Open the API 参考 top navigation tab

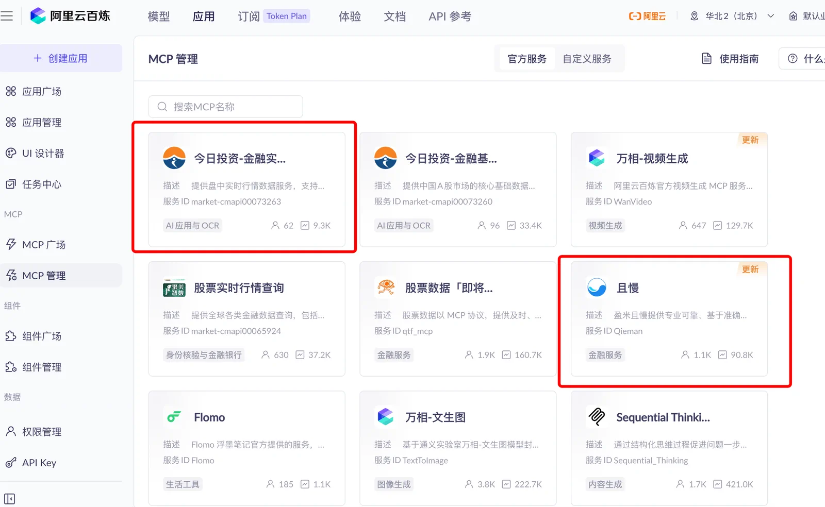point(450,16)
